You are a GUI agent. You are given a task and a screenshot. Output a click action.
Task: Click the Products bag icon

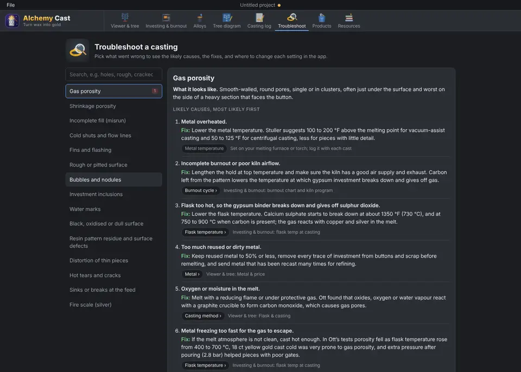(322, 17)
